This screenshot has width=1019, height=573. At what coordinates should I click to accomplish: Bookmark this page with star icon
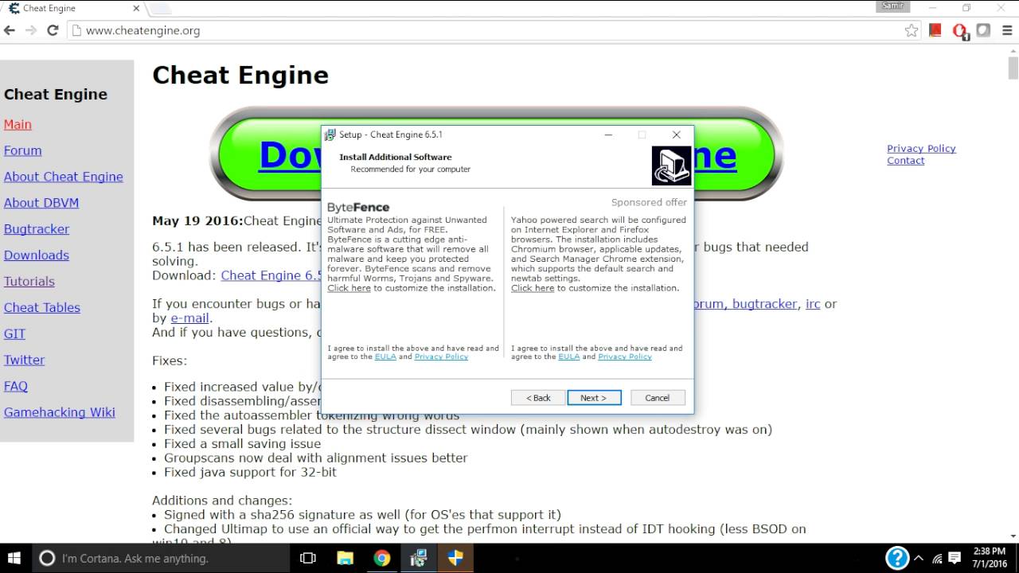(x=912, y=30)
